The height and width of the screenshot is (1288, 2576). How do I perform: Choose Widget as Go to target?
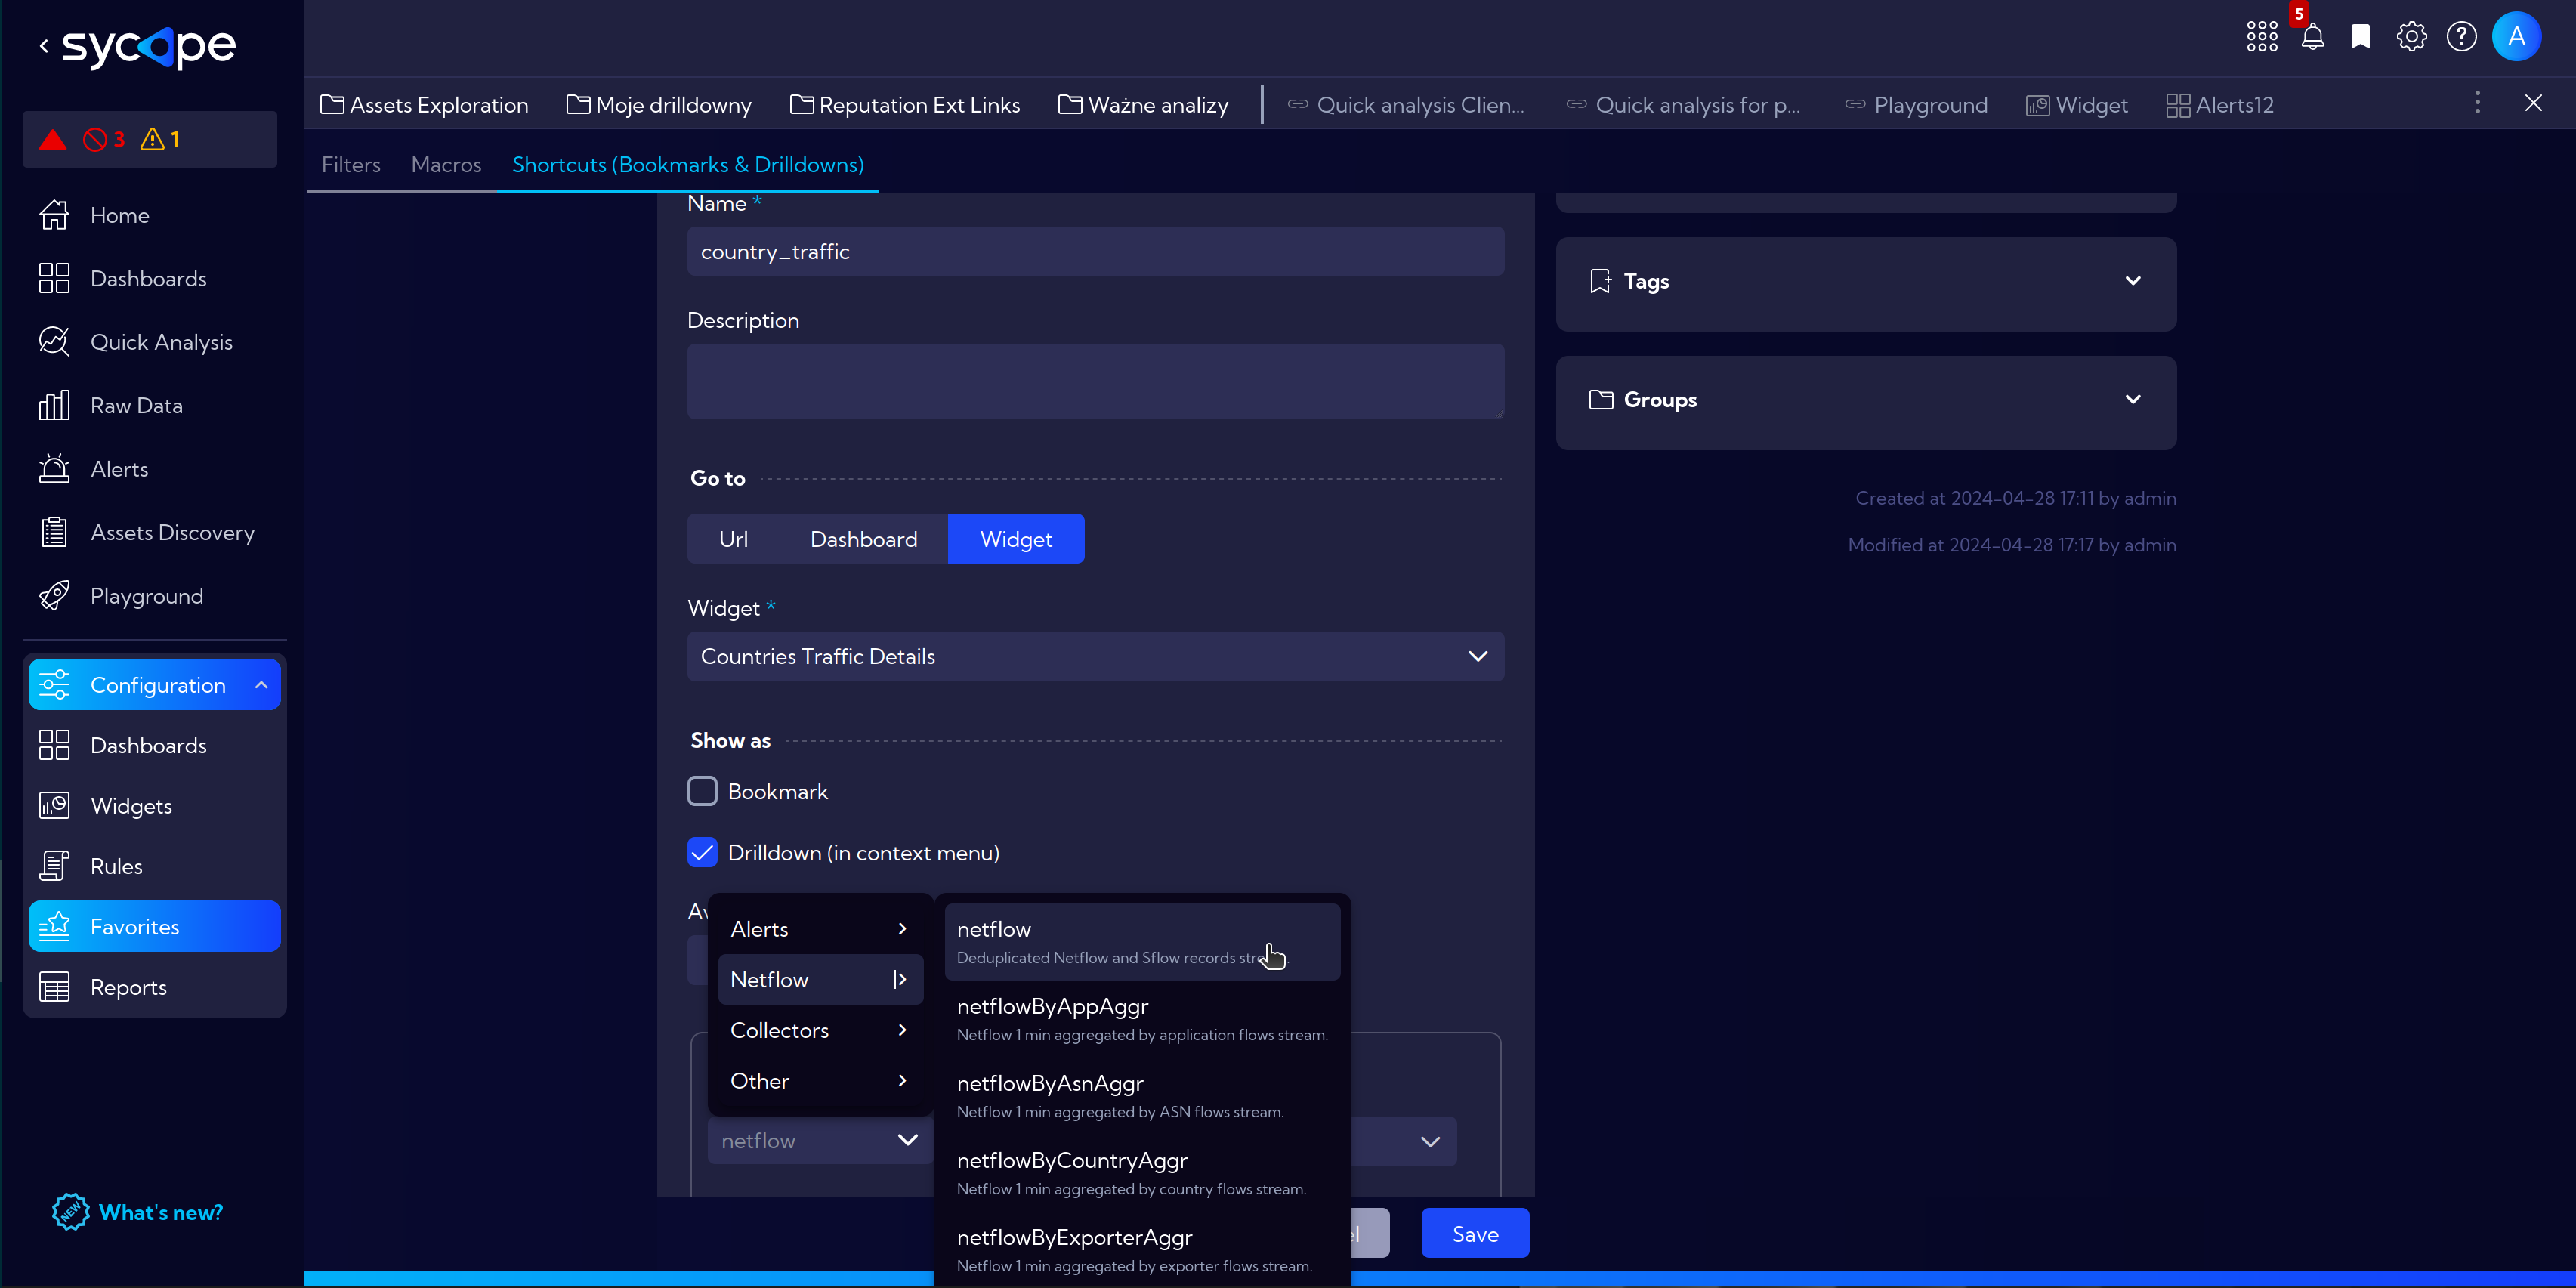coord(1016,539)
